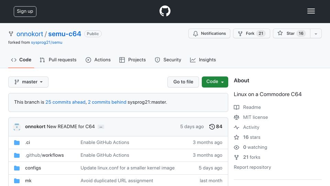View the 25 commits ahead comparison
330x186 pixels.
pos(65,102)
